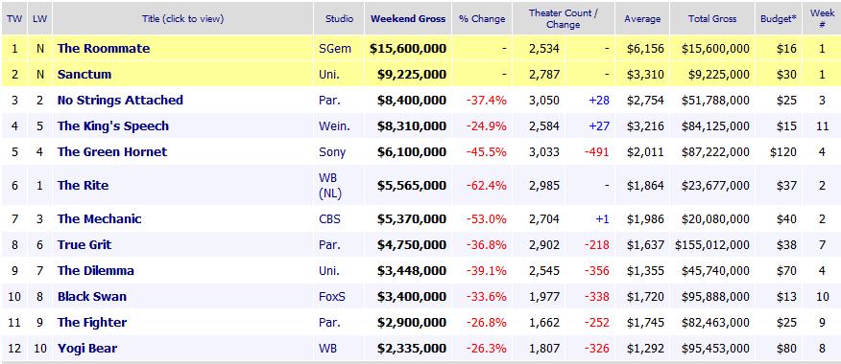Click the Average column header
841x364 pixels.
[642, 19]
